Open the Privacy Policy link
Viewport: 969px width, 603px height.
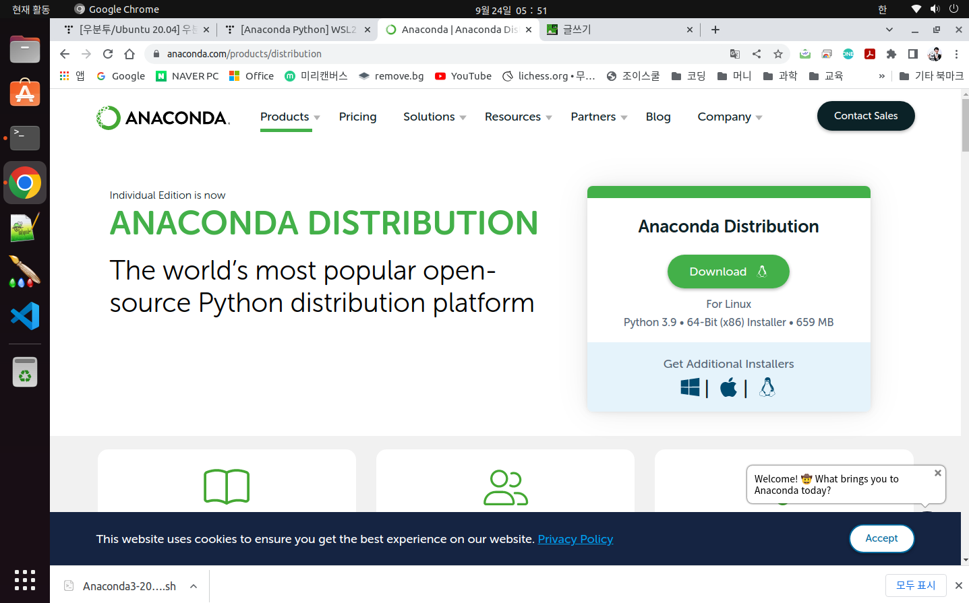click(575, 539)
